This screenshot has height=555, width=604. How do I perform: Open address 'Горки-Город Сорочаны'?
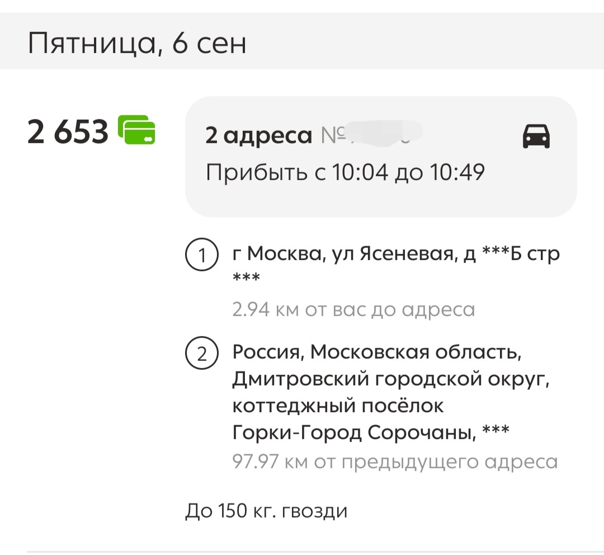(x=371, y=432)
